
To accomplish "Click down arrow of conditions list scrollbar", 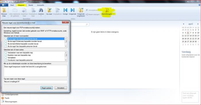I will tap(66, 46).
